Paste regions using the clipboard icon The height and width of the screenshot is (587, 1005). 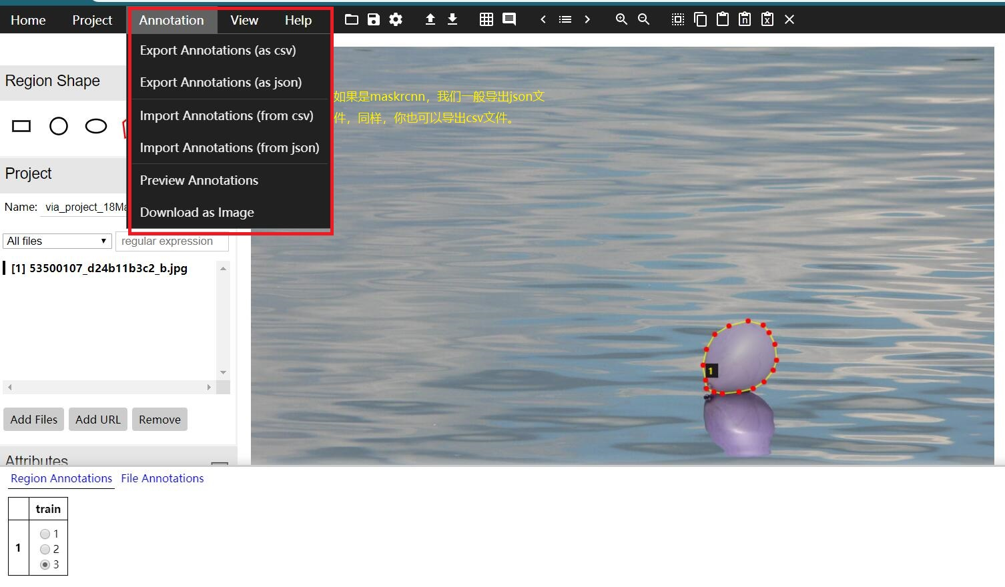tap(722, 19)
